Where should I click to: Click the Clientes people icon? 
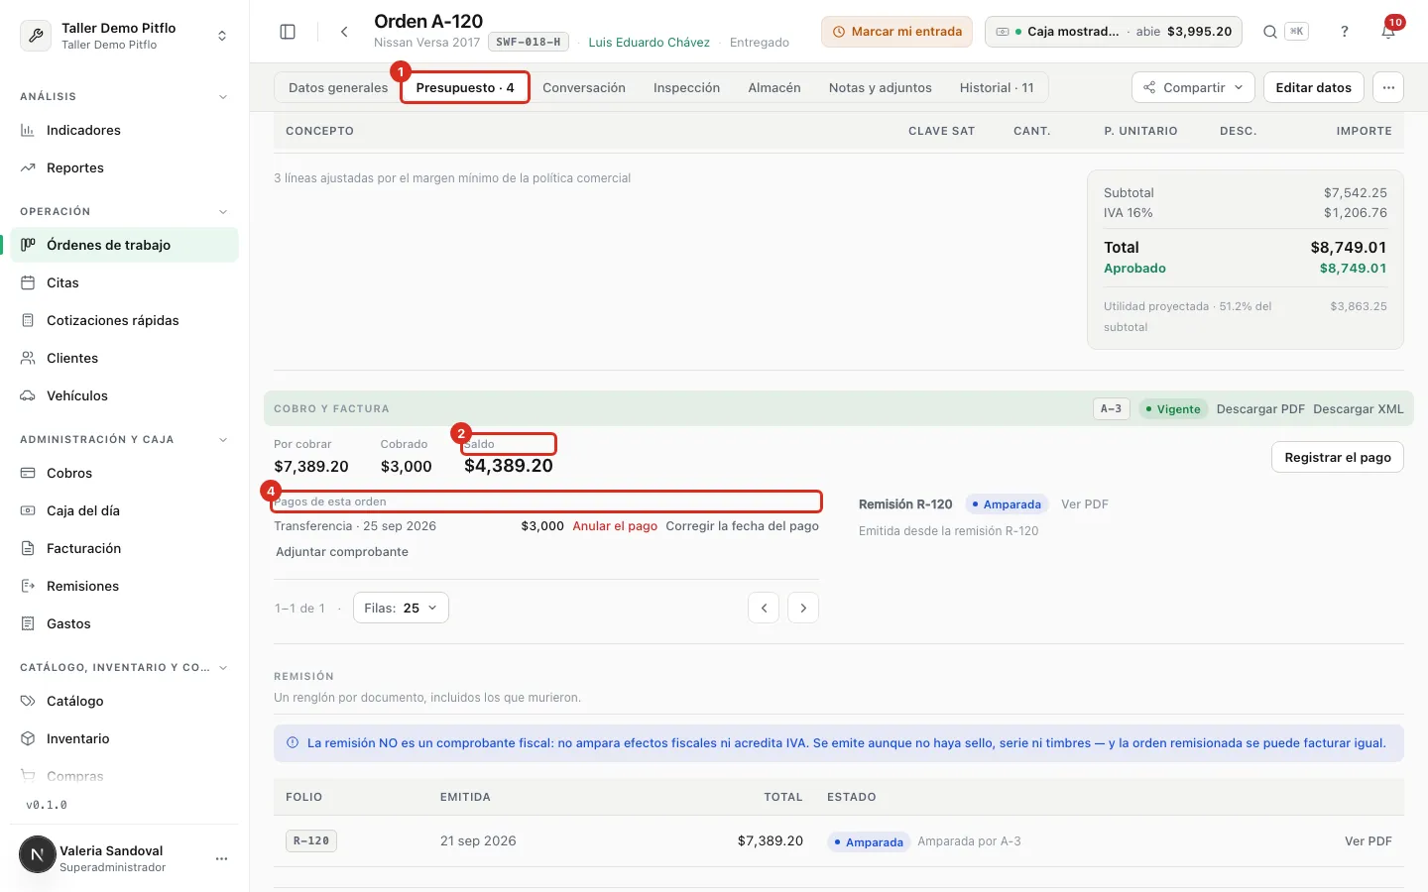pyautogui.click(x=28, y=359)
